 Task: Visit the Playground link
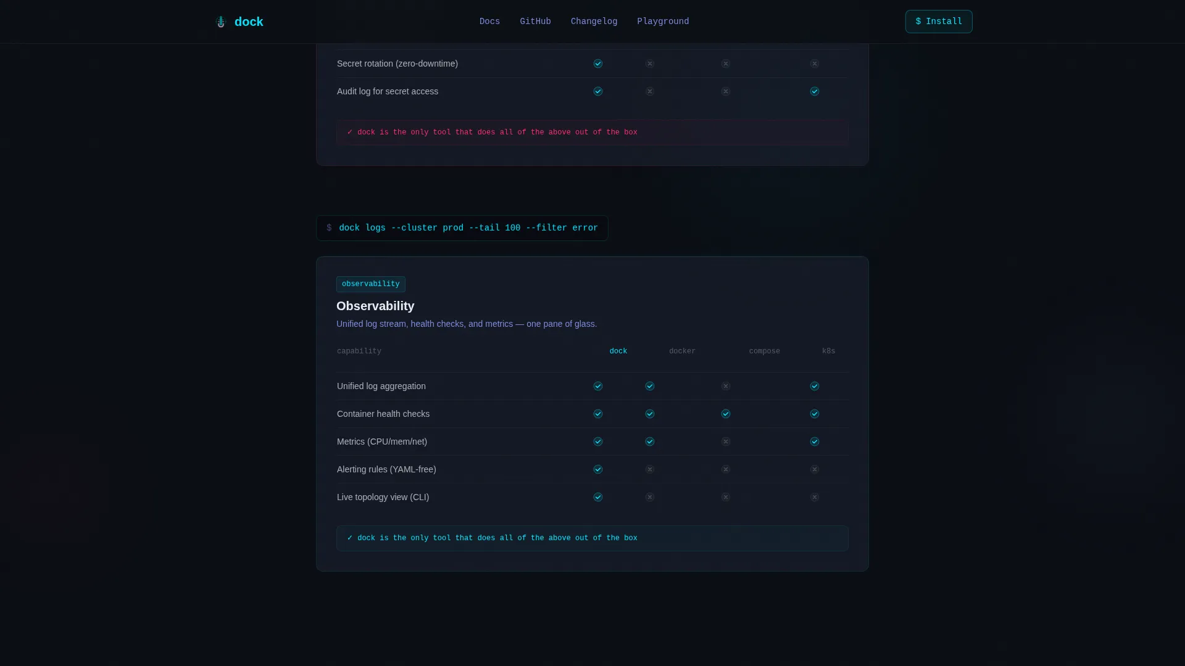pos(663,22)
